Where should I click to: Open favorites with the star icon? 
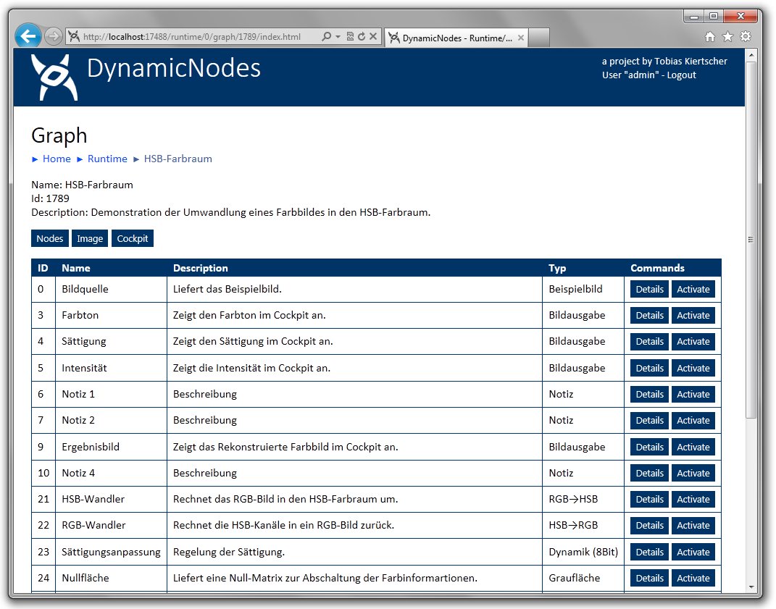(727, 37)
